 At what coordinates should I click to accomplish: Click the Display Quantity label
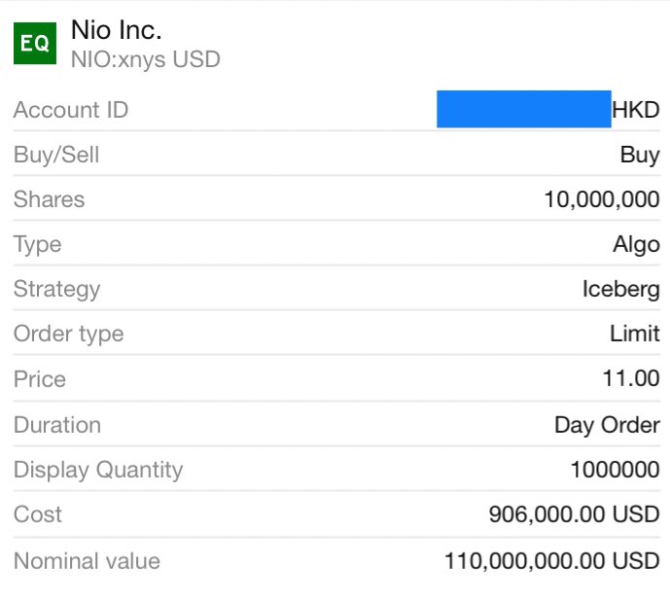(x=98, y=470)
